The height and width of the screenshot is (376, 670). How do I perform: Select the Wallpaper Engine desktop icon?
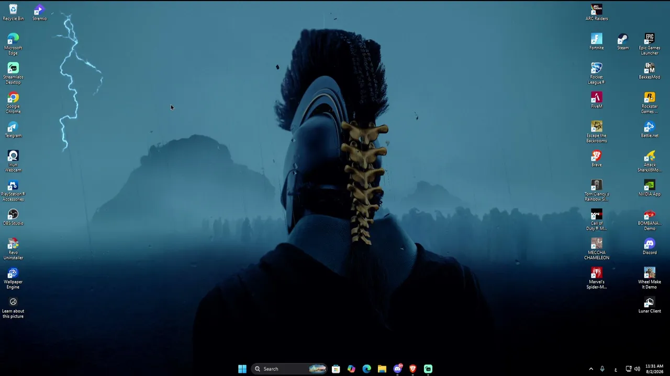point(13,278)
